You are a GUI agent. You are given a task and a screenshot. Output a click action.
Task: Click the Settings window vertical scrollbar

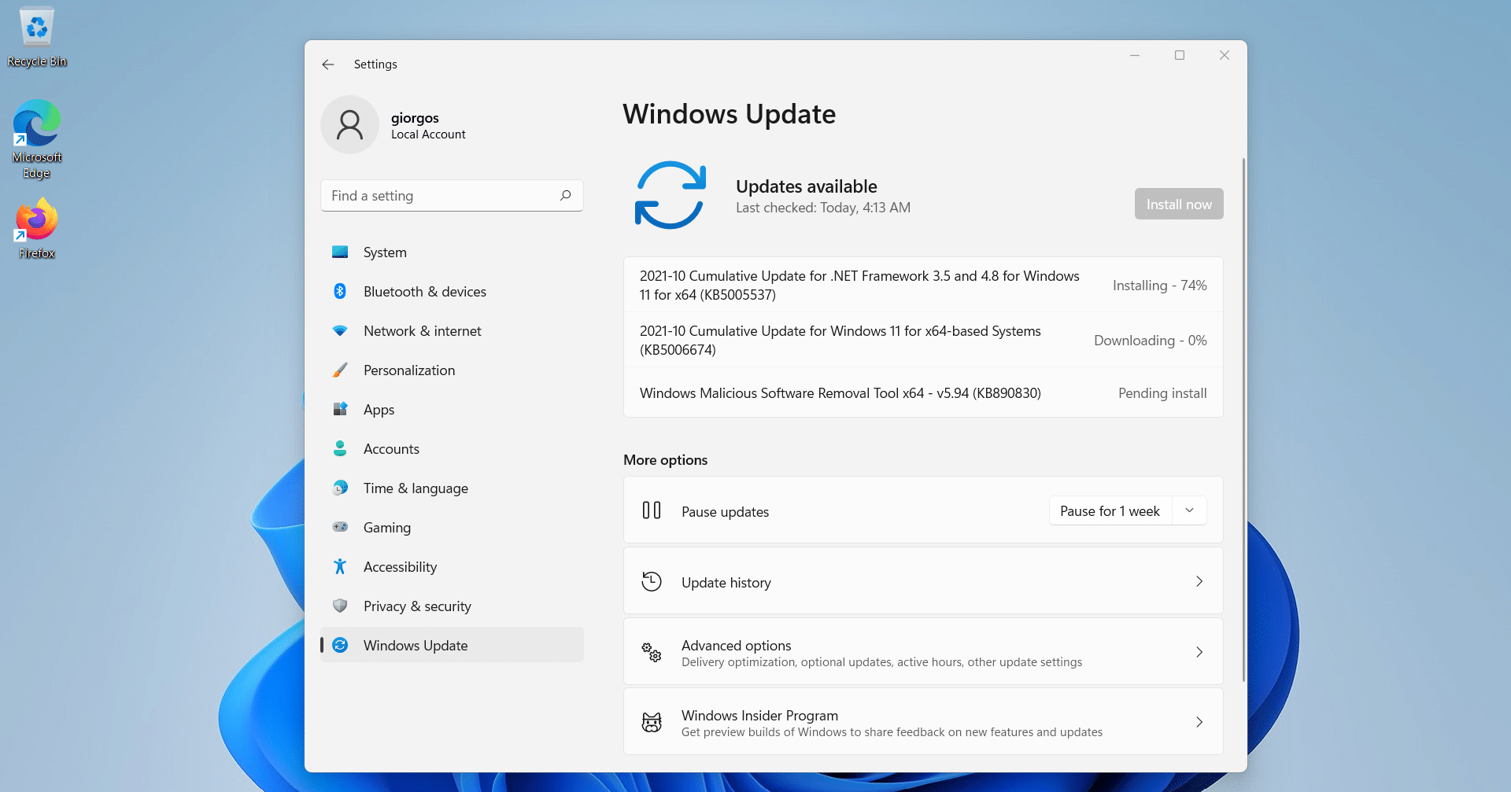[x=1243, y=419]
